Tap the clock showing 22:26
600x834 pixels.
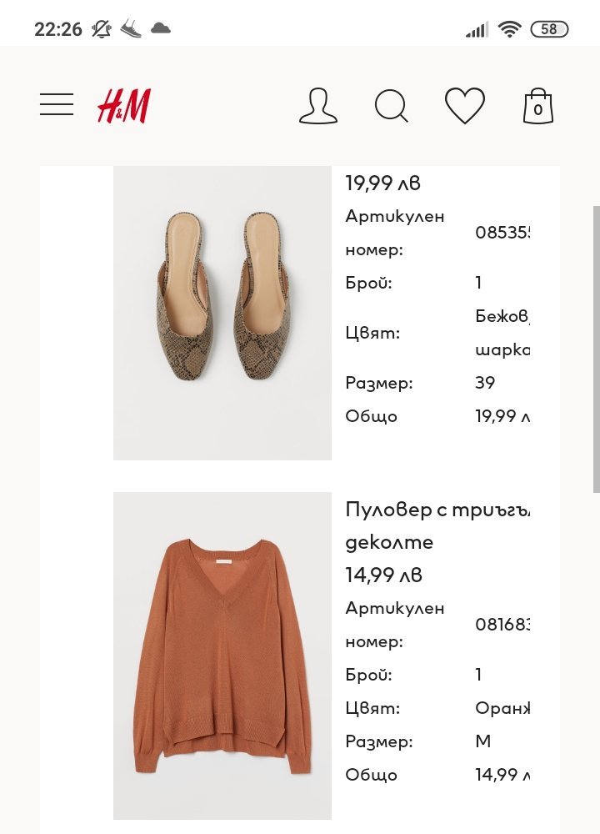(58, 29)
